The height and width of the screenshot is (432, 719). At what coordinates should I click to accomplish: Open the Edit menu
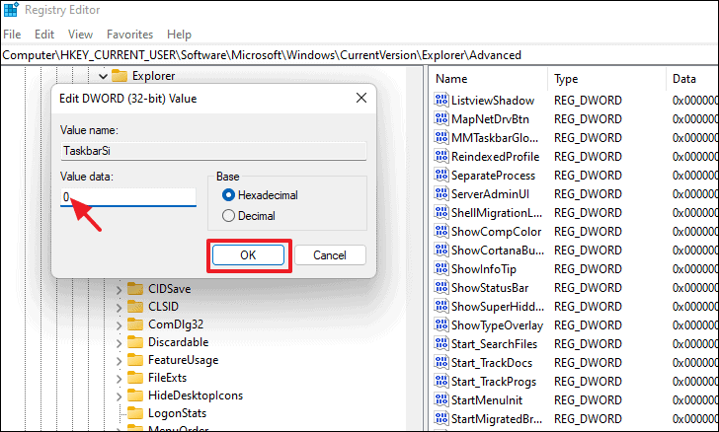click(44, 35)
